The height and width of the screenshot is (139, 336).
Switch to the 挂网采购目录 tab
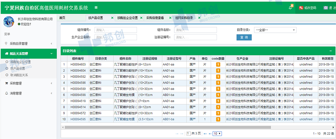(184, 18)
